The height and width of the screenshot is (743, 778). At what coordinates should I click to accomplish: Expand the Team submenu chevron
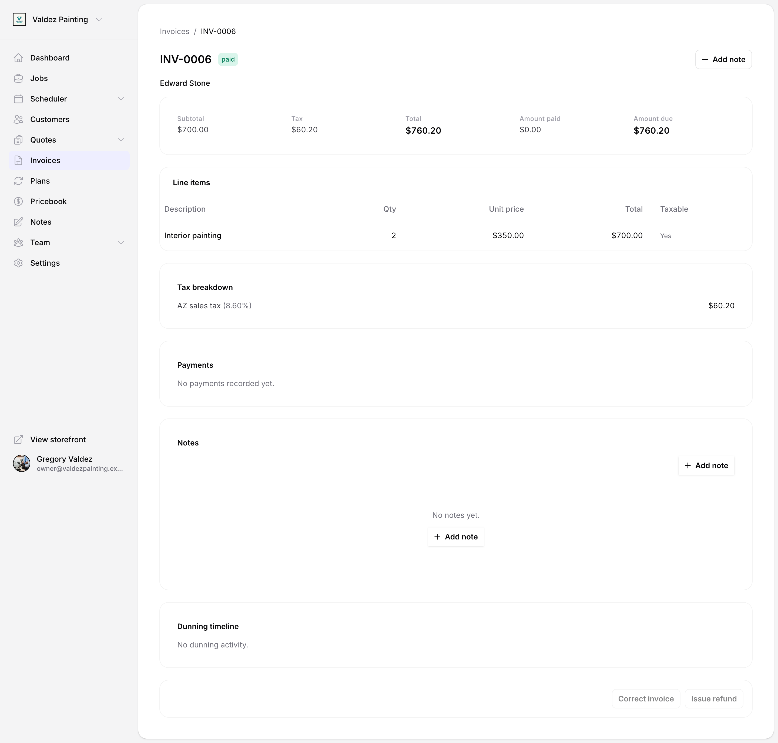[x=121, y=243]
